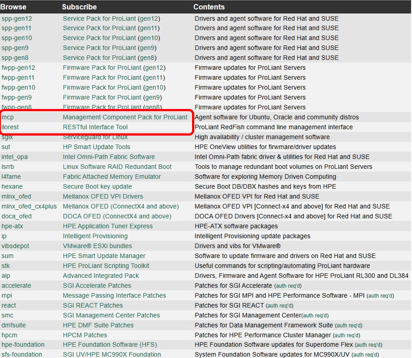Open Mellanox OFED VPI Drivers link

pos(103,196)
